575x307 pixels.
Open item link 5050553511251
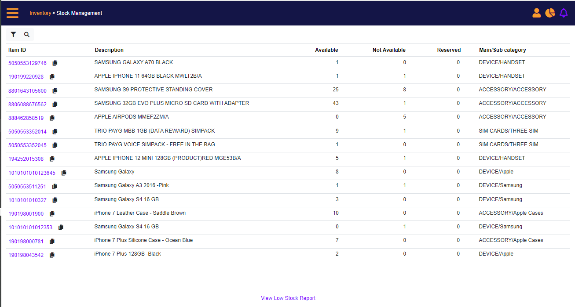point(27,187)
